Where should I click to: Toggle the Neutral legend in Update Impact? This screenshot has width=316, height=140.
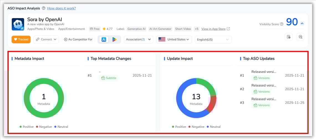pos(213,127)
